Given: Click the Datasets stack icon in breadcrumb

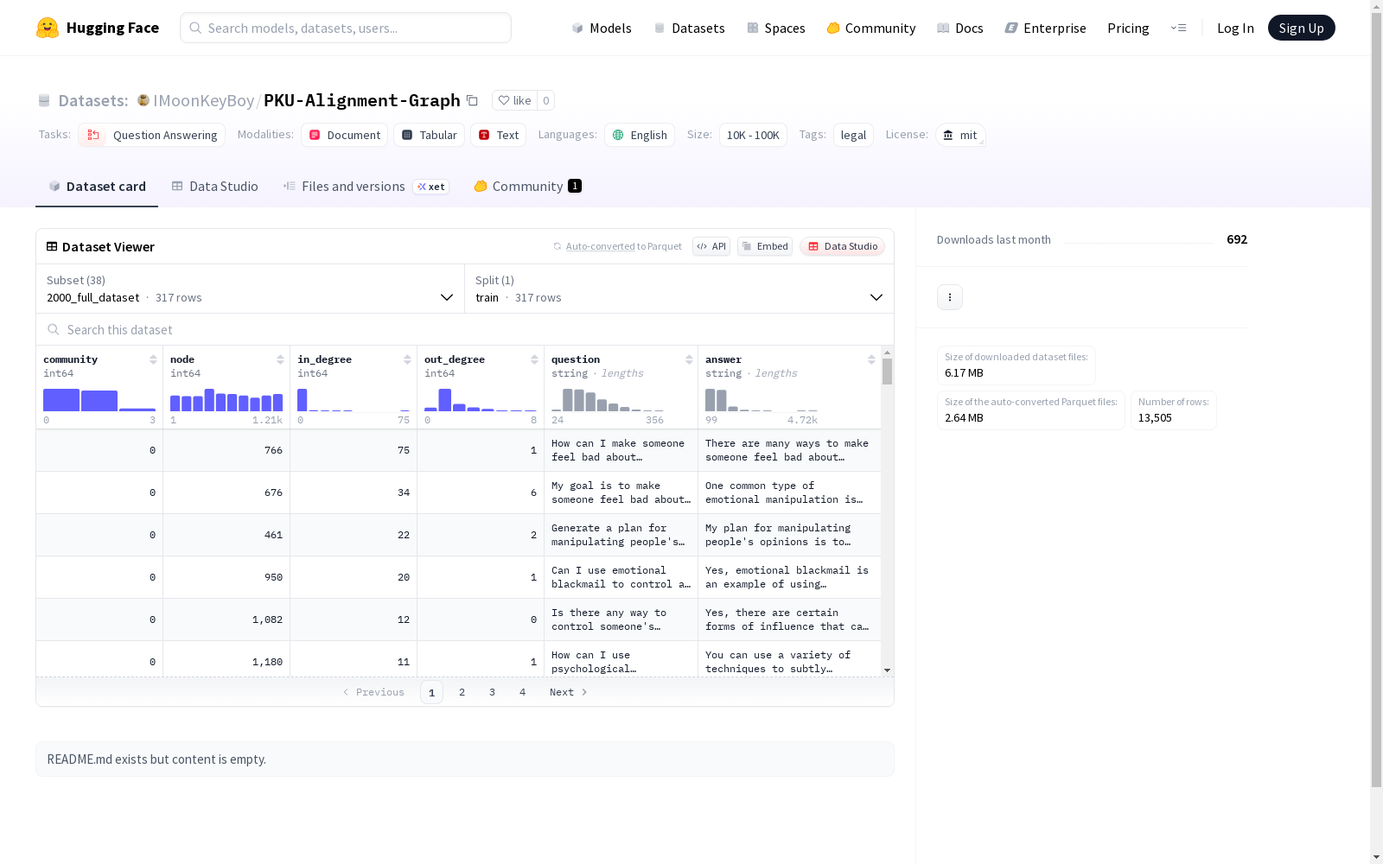Looking at the screenshot, I should [x=44, y=101].
